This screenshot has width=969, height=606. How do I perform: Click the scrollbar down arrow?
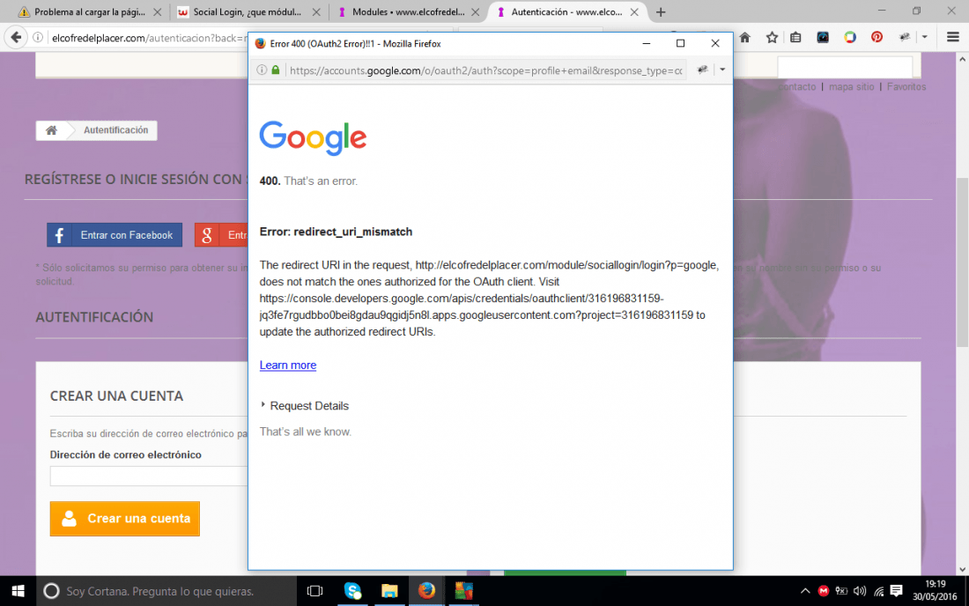click(x=962, y=569)
